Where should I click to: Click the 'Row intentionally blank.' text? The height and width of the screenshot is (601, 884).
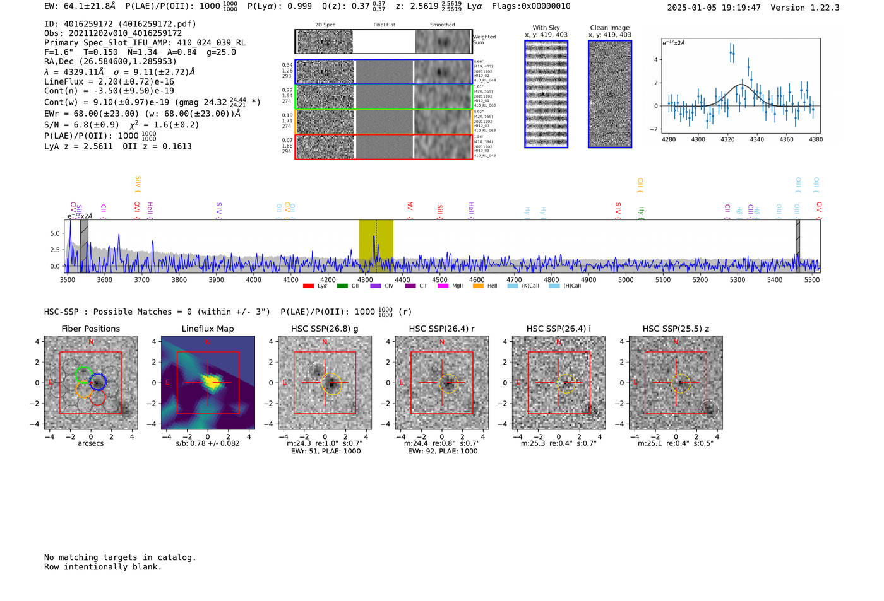coord(103,567)
